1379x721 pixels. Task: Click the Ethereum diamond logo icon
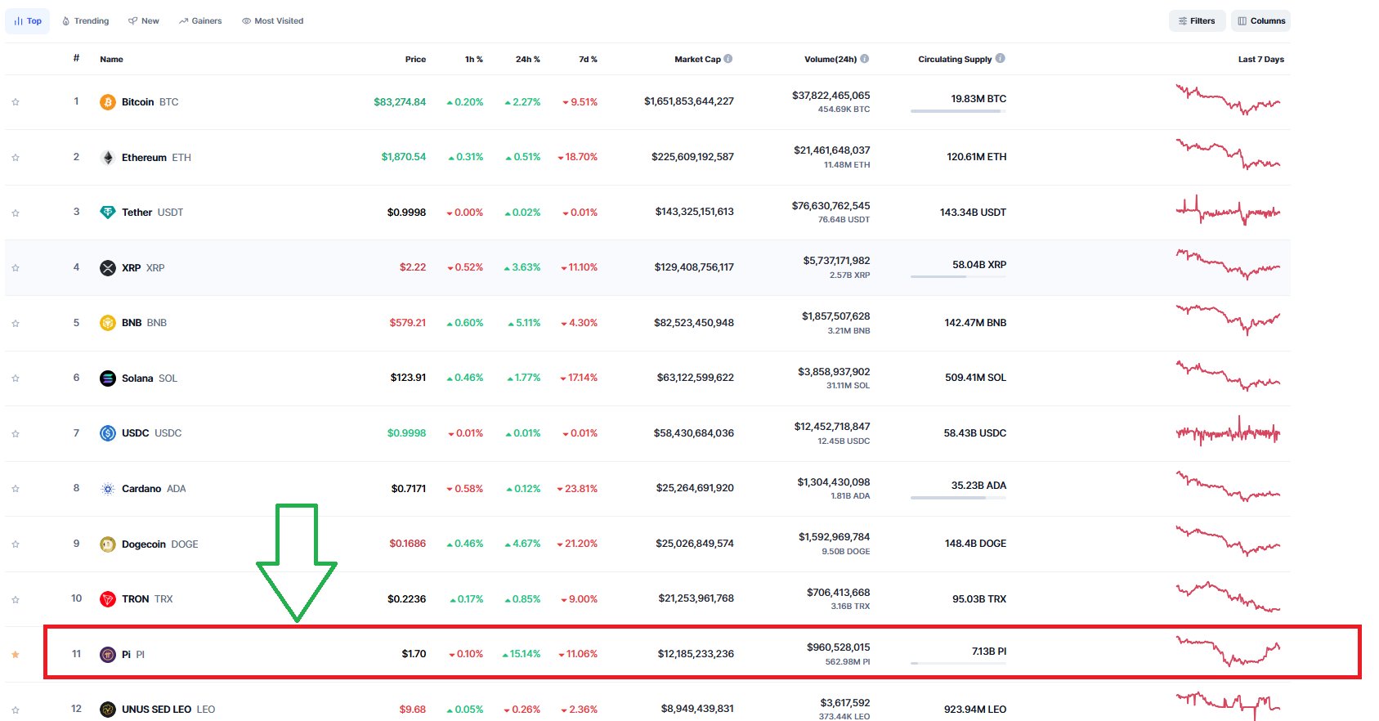[x=107, y=158]
